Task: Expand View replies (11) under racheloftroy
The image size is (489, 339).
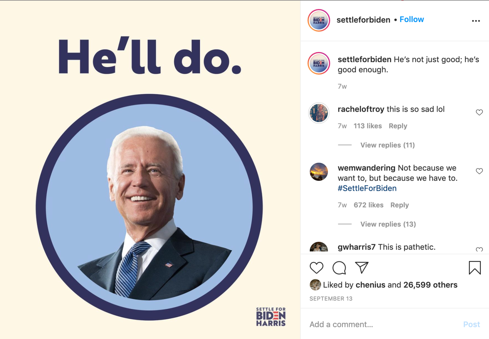Action: (387, 145)
